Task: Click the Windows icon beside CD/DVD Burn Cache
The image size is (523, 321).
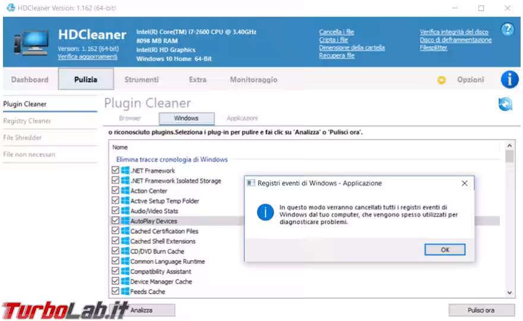Action: [x=125, y=251]
